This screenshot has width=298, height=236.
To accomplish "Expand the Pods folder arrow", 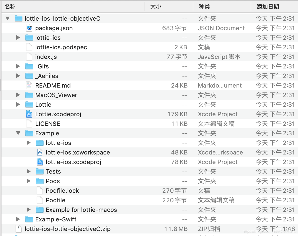I will click(29, 181).
